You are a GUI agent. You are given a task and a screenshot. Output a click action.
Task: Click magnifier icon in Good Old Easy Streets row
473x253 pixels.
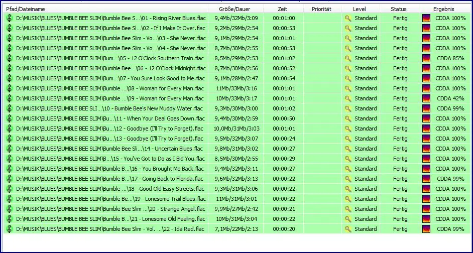348,189
